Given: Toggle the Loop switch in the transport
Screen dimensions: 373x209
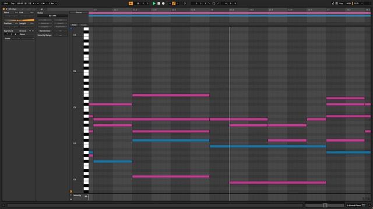Looking at the screenshot, I should [x=214, y=3].
